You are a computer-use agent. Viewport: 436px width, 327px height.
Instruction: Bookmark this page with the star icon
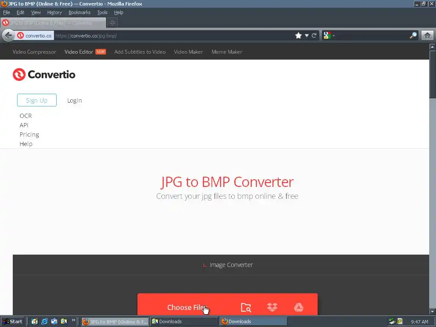(x=298, y=36)
